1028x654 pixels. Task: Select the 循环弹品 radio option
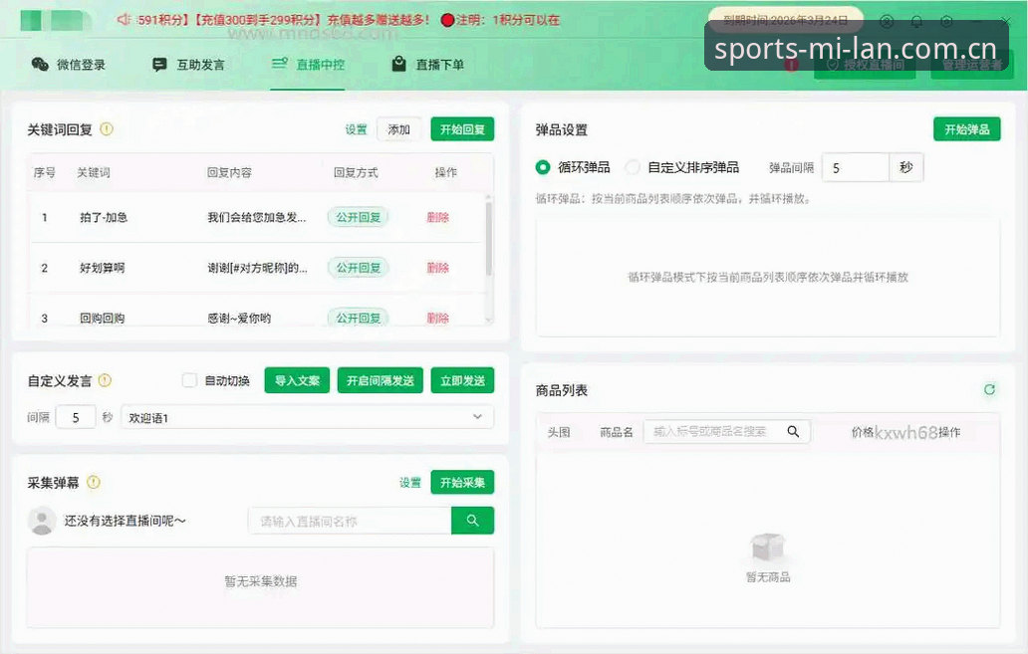click(x=543, y=167)
